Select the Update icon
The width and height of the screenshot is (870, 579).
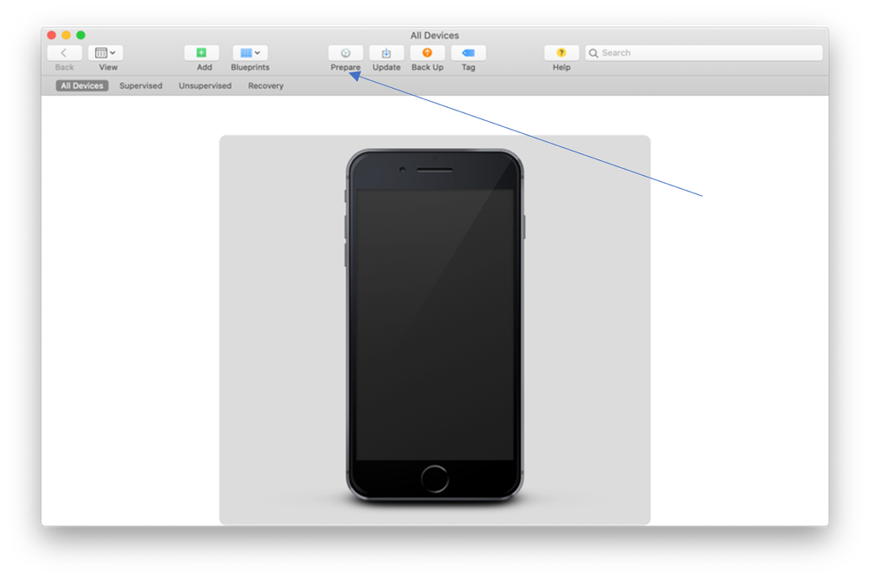click(x=386, y=52)
